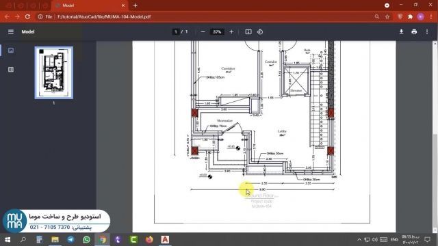Screen dimensions: 438x246
Task: Open the browser zoom search icon
Action: click(x=377, y=16)
